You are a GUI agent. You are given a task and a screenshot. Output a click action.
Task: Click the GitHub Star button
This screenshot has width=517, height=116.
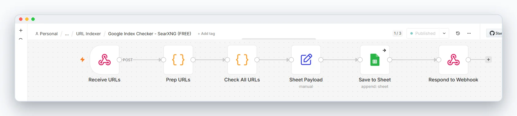pos(494,33)
